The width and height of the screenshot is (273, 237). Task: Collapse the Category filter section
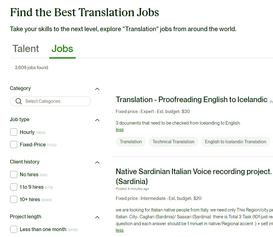click(97, 89)
